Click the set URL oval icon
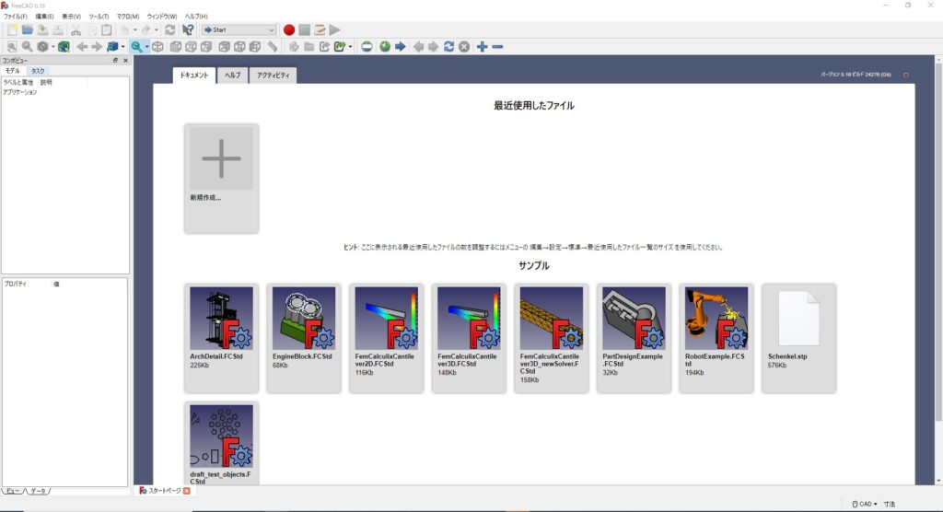Viewport: 943px width, 512px height. [367, 47]
